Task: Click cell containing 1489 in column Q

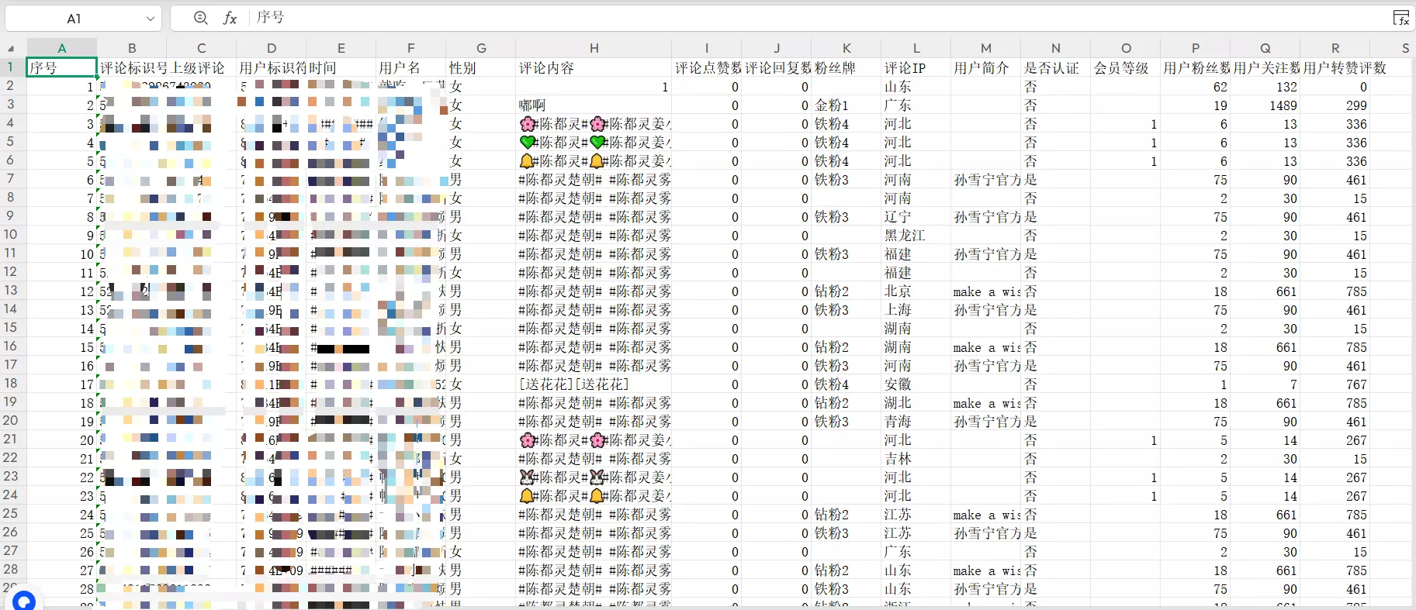Action: point(1265,105)
